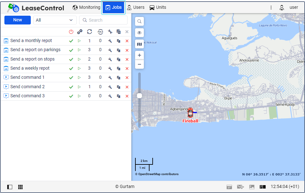The image size is (305, 193).
Task: Switch to the Monitoring tab
Action: click(86, 7)
